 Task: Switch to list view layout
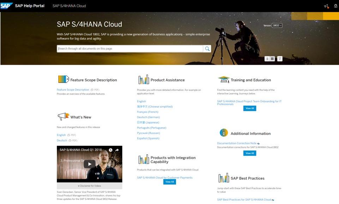click(x=267, y=59)
